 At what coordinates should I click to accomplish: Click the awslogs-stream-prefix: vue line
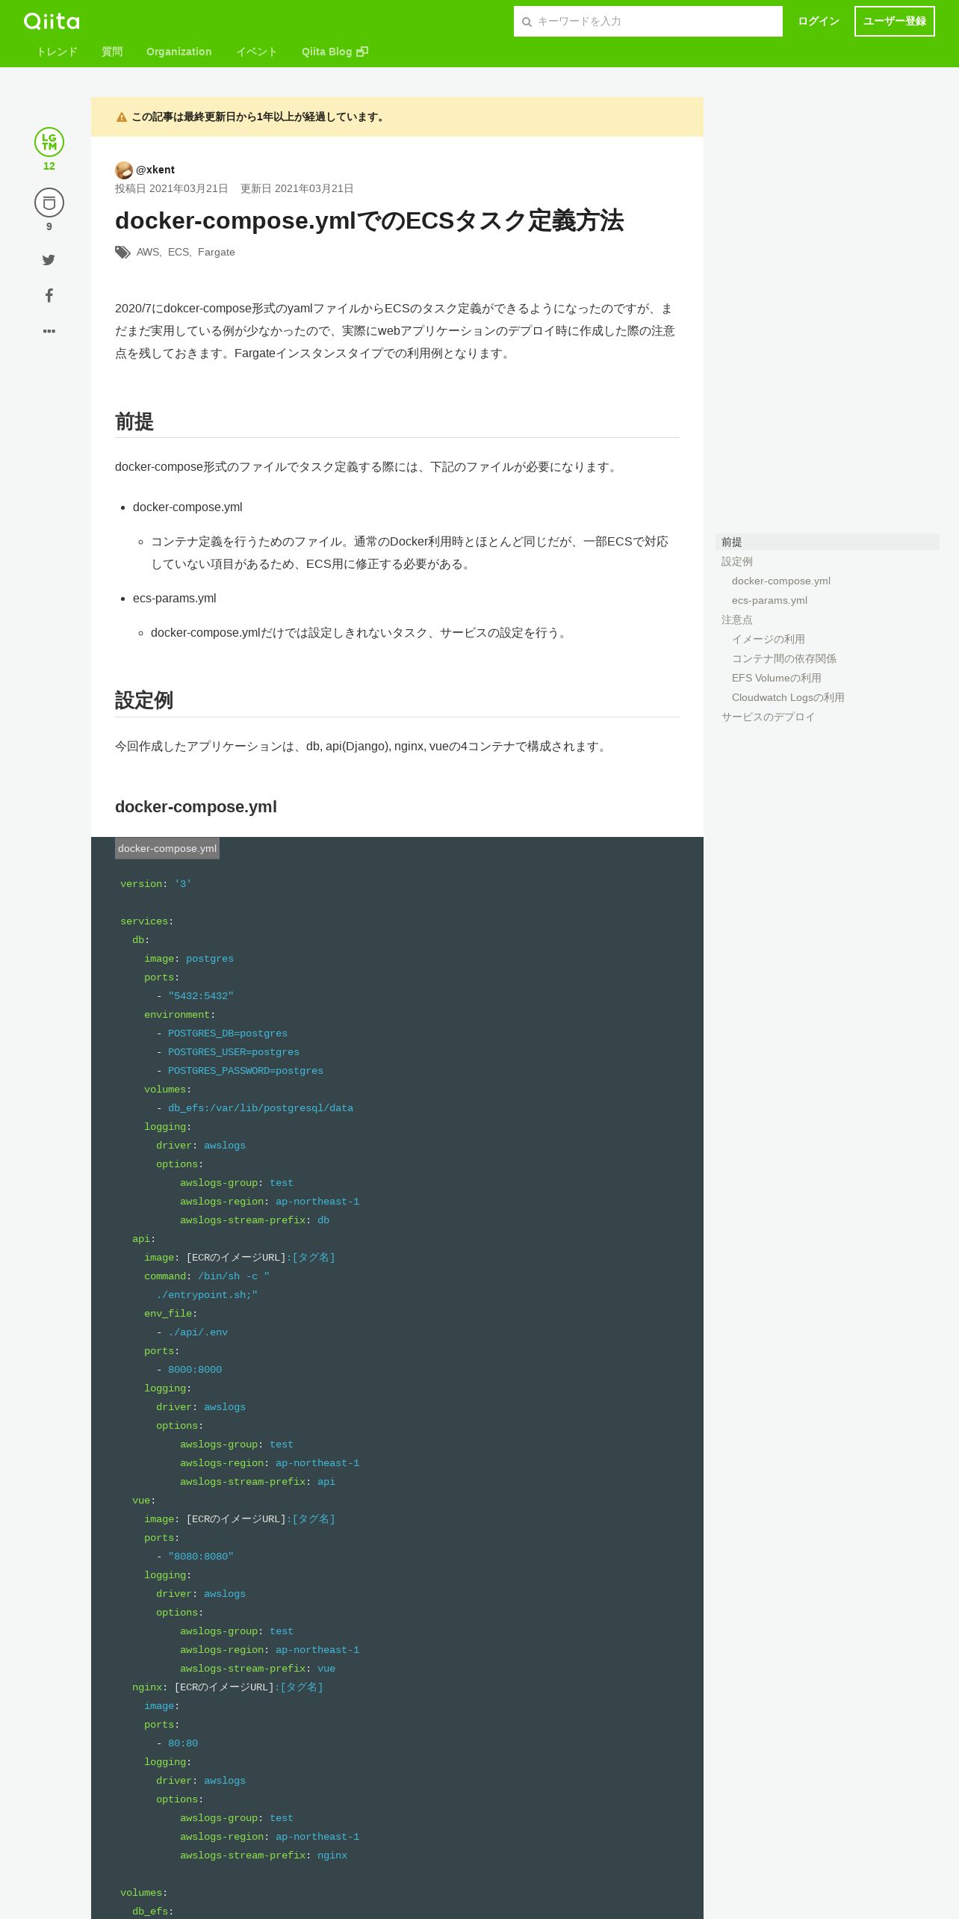point(258,1669)
